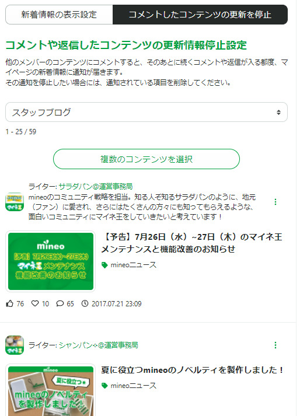Image resolution: width=300 pixels, height=416 pixels.
Task: Click green mineo maintenance notice thumbnail
Action: coord(50,261)
